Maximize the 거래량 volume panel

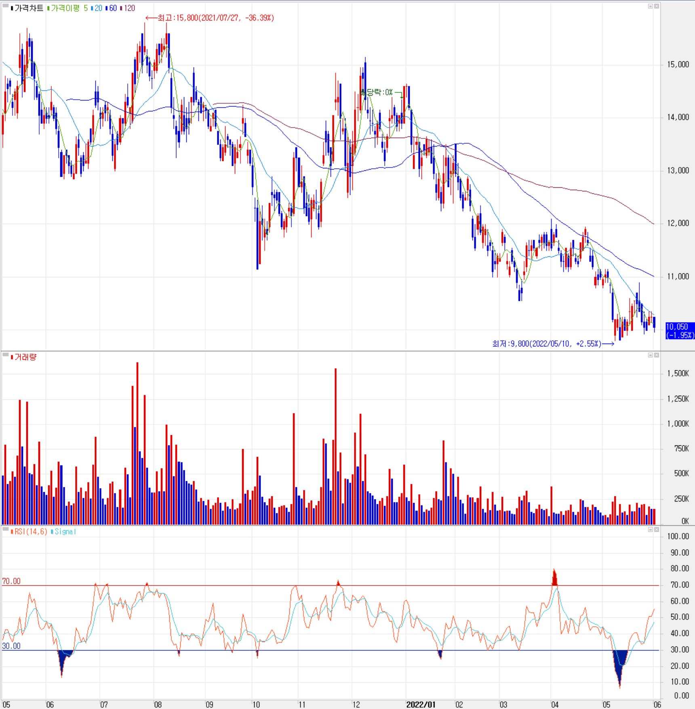click(x=651, y=355)
